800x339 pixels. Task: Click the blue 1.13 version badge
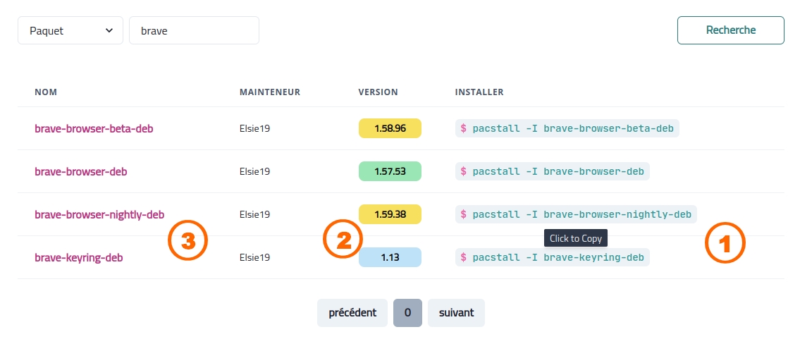(390, 257)
